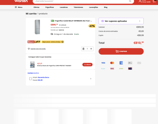Click the -€89,99 coupon value
This screenshot has width=158, height=124.
coord(140,35)
